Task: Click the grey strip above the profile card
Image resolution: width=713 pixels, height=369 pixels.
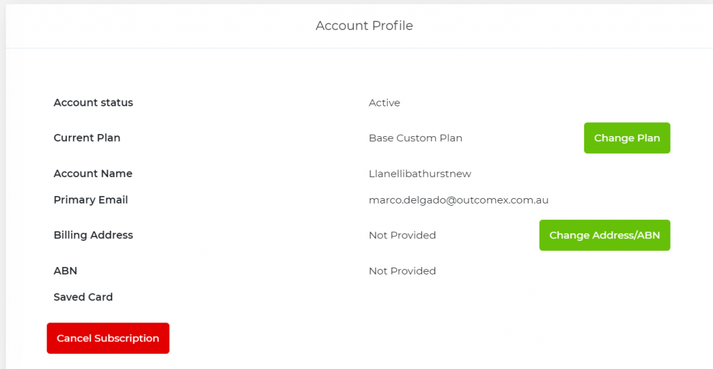Action: (356, 1)
